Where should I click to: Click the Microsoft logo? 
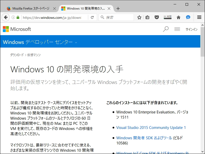[x=17, y=29]
